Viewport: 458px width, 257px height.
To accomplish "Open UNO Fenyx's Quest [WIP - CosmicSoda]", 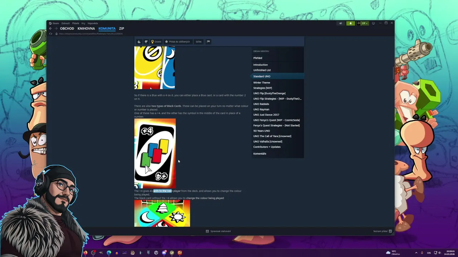I will [277, 120].
